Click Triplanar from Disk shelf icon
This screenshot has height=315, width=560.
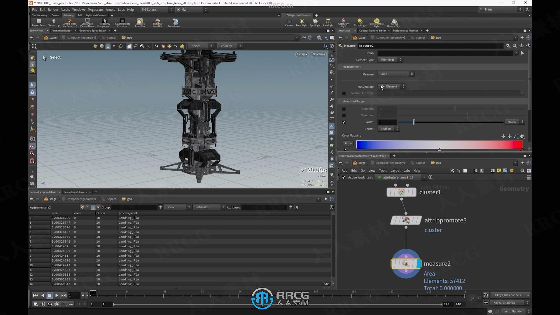(157, 23)
